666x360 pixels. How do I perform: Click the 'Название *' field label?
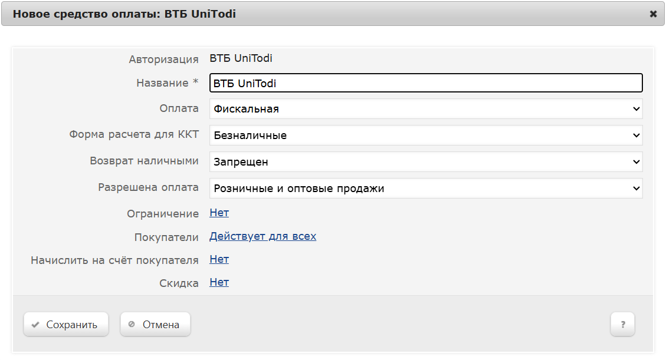(167, 83)
